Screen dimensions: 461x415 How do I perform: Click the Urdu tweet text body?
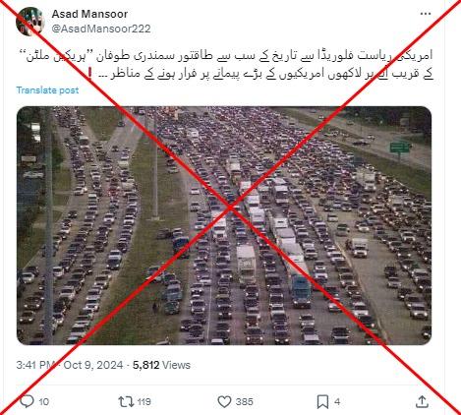click(225, 65)
